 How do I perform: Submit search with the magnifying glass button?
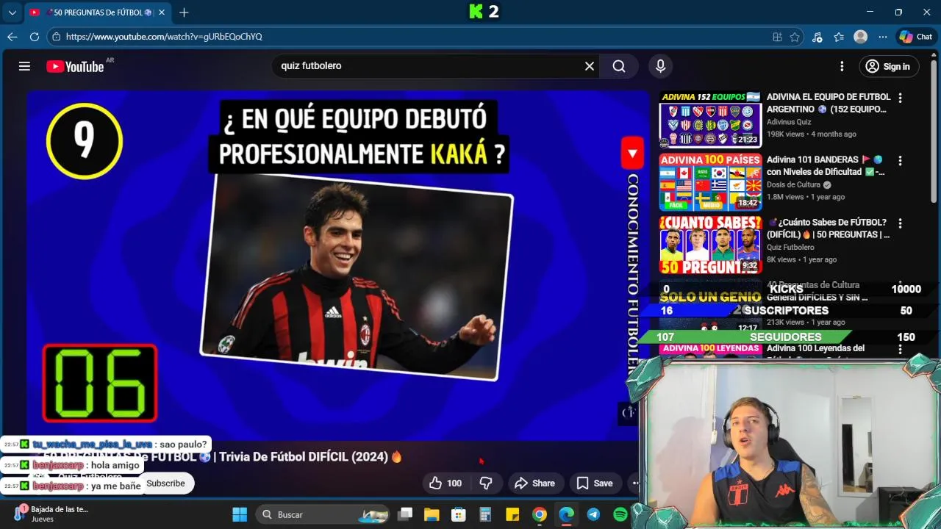(619, 66)
